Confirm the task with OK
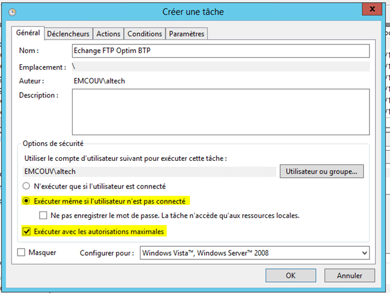This screenshot has height=296, width=390. click(x=290, y=276)
